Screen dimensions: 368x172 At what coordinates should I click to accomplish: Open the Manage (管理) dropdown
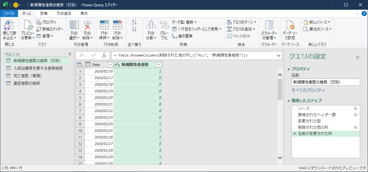tap(45, 36)
